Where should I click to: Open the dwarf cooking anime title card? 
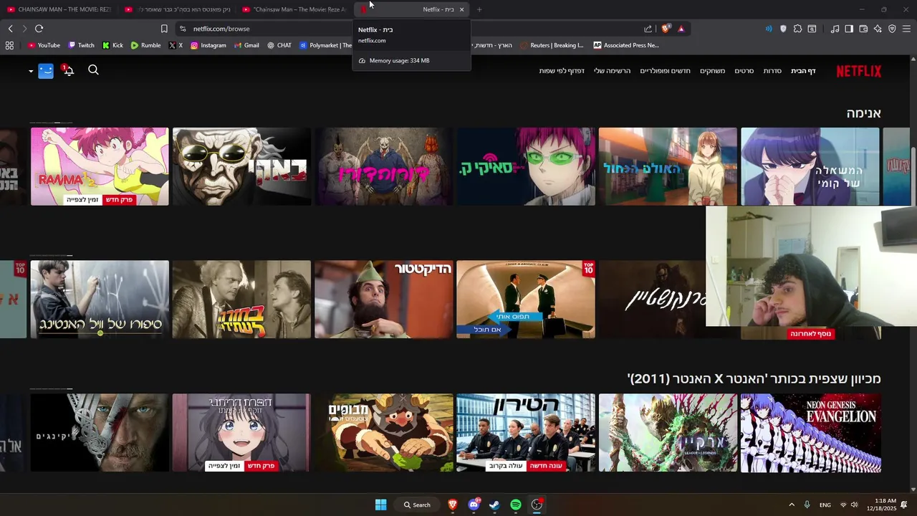pyautogui.click(x=383, y=433)
